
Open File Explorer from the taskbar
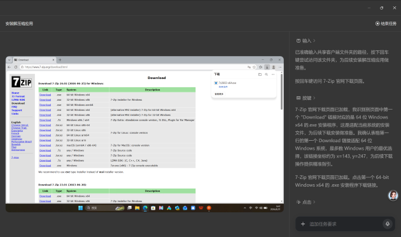137,208
